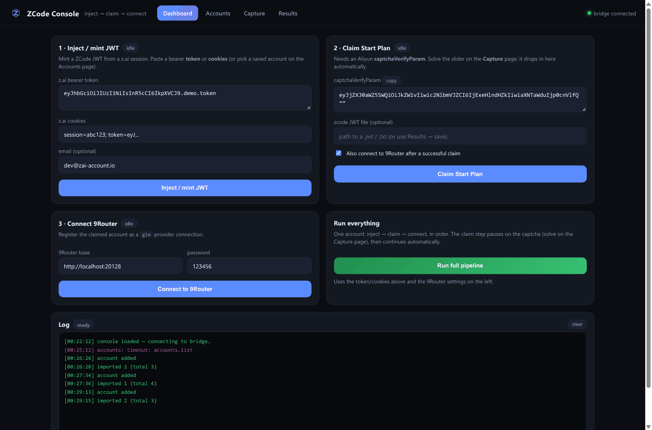The height and width of the screenshot is (430, 652).
Task: Click log line 'accounts: timeout: accounts.list'
Action: 129,350
